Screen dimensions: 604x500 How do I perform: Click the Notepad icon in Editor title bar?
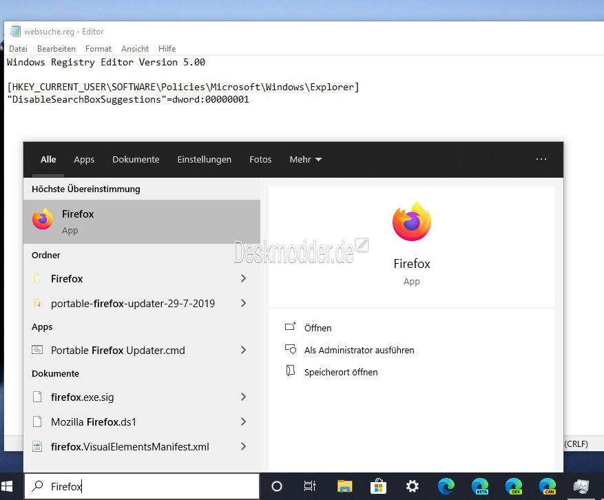click(x=15, y=31)
